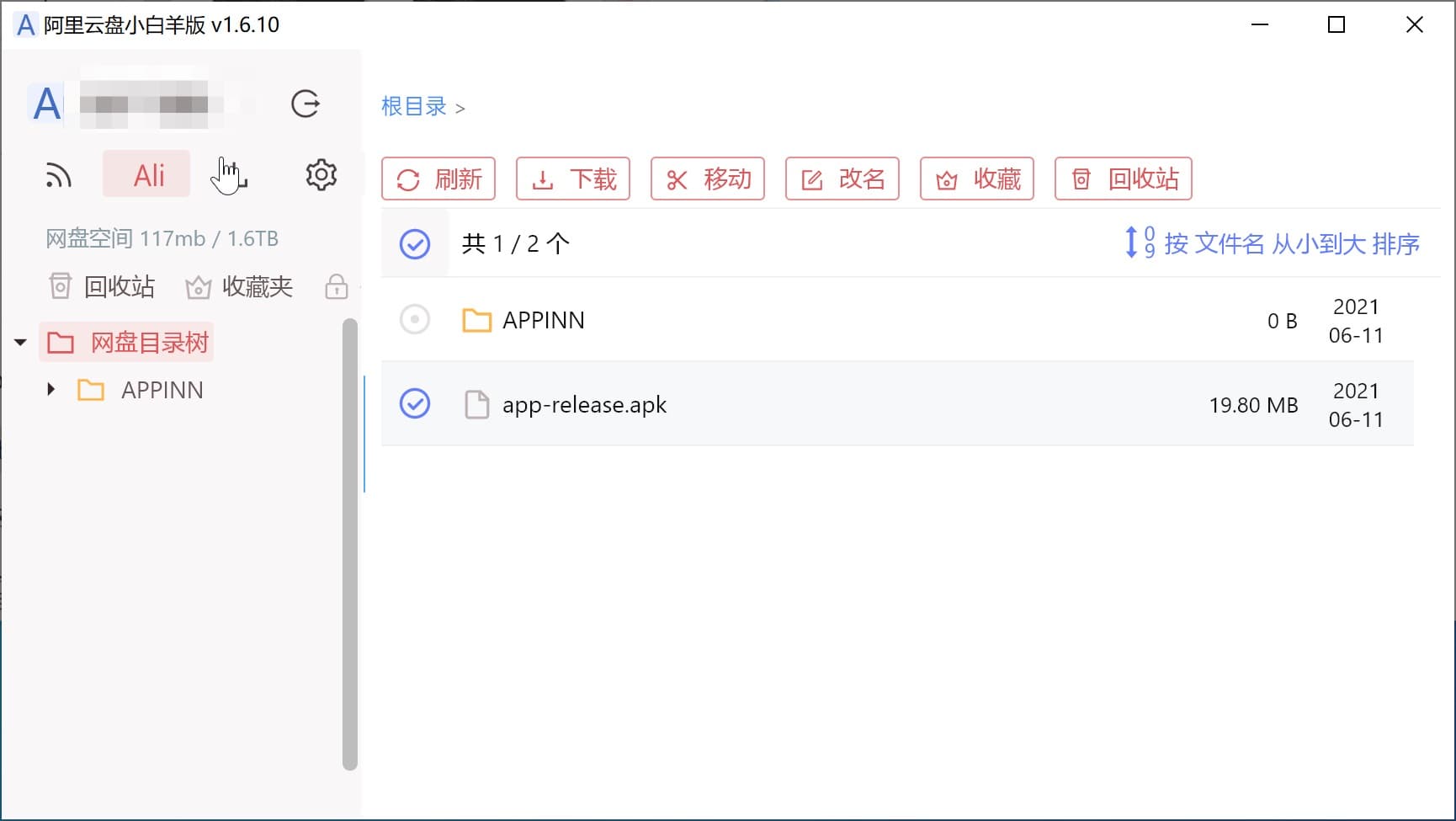Click the large A account avatar
Viewport: 1456px width, 821px height.
click(x=46, y=104)
